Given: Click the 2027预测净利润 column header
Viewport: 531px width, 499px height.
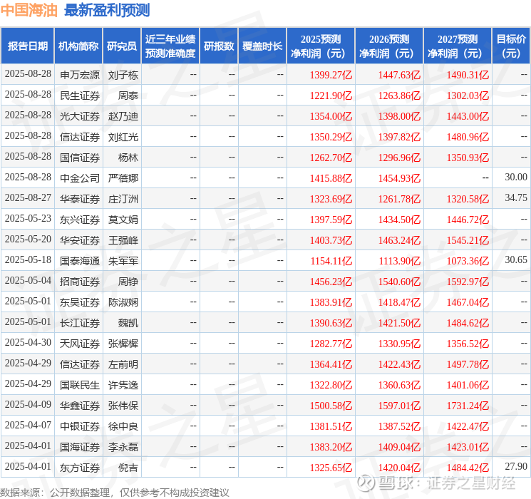Looking at the screenshot, I should pyautogui.click(x=458, y=46).
